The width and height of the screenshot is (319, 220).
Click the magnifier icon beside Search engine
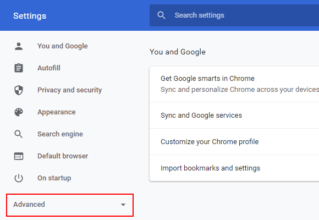pos(19,134)
